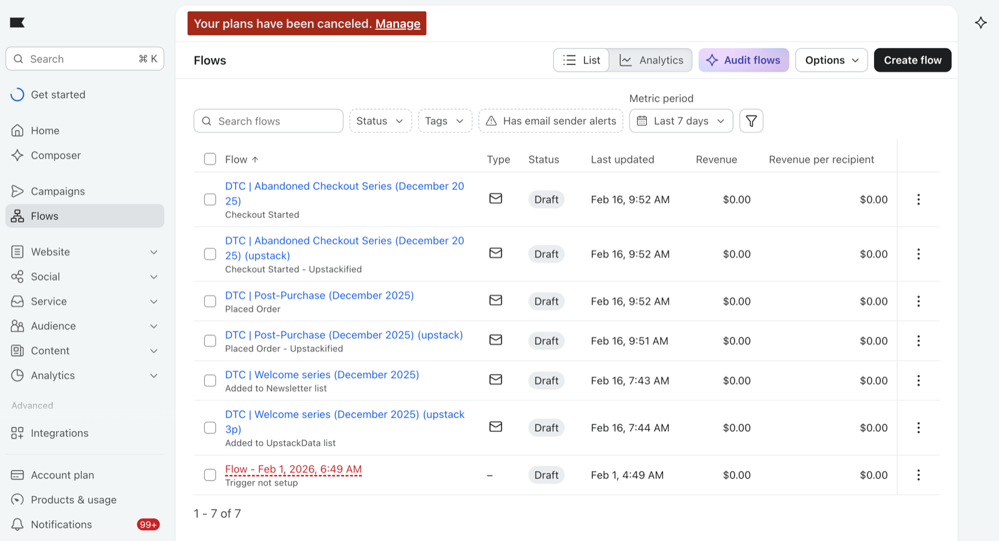Open row menu for DTC Post-Purchase (December 2025) Placed Order
Image resolution: width=999 pixels, height=541 pixels.
[918, 301]
